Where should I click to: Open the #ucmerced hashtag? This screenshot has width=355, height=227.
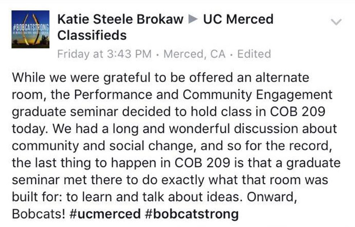(104, 214)
